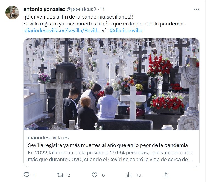208x182 pixels.
Task: Click the diariodesevilla.es card domain label
Action: coord(48,138)
